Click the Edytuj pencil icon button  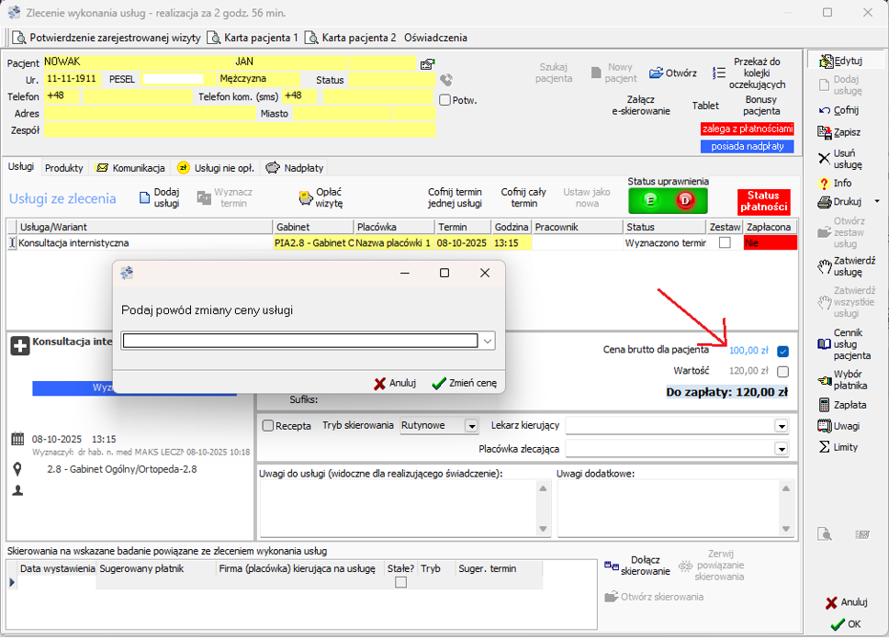click(x=825, y=61)
